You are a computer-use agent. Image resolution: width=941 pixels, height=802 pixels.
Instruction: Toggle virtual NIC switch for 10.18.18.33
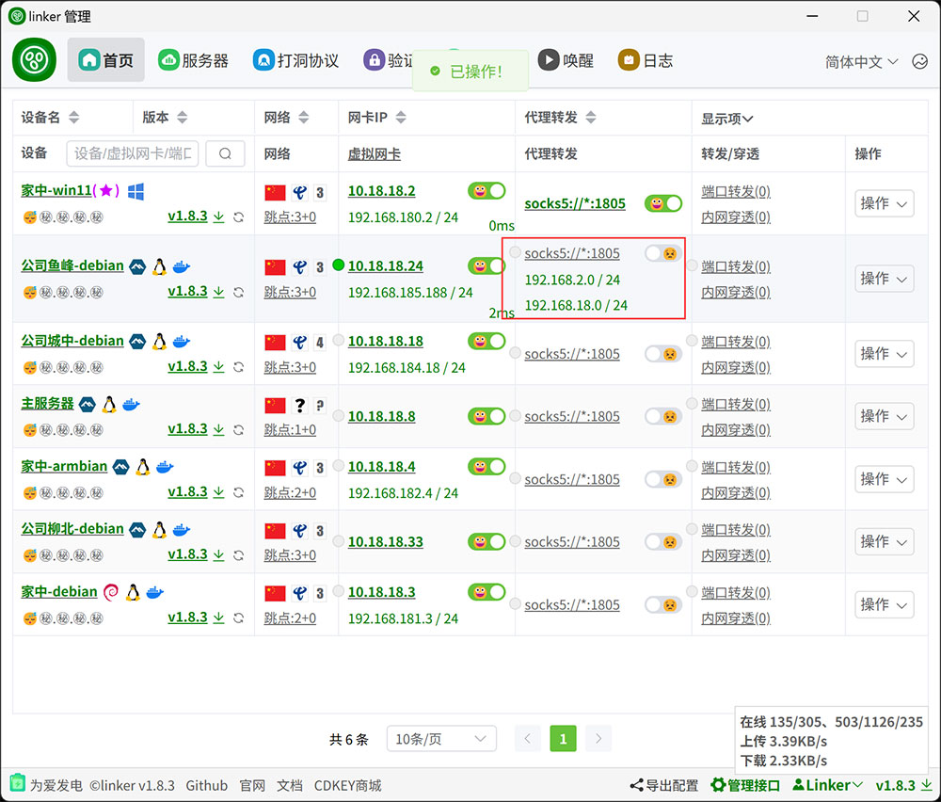pos(486,542)
